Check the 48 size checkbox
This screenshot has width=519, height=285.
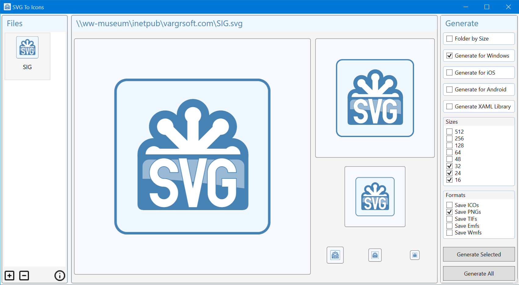coord(449,159)
